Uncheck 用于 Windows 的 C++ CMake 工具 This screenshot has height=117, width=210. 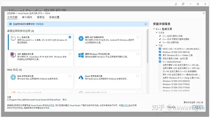point(160,55)
